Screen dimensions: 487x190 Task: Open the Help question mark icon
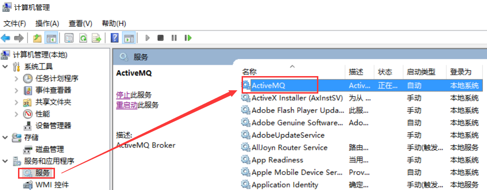(x=115, y=38)
